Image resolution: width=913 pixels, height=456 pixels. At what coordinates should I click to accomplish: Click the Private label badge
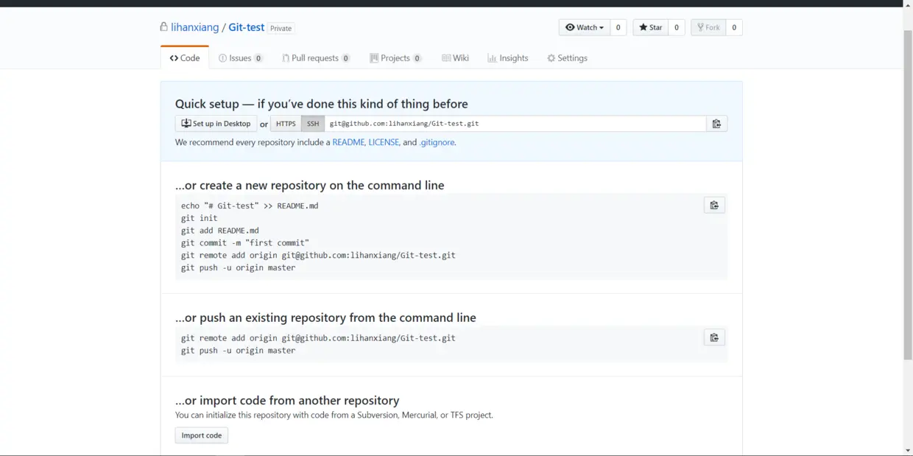281,28
